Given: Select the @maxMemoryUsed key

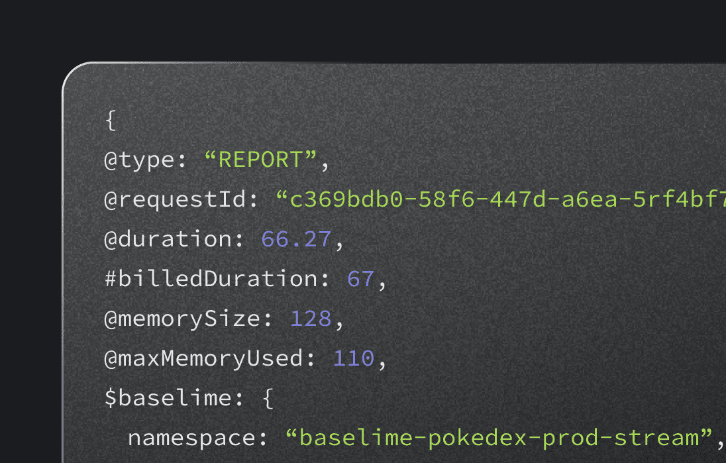Looking at the screenshot, I should [203, 358].
